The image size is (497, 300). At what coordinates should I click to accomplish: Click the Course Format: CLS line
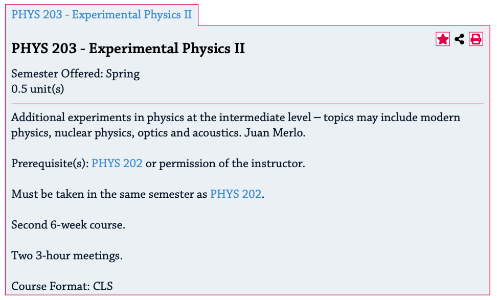click(x=62, y=286)
